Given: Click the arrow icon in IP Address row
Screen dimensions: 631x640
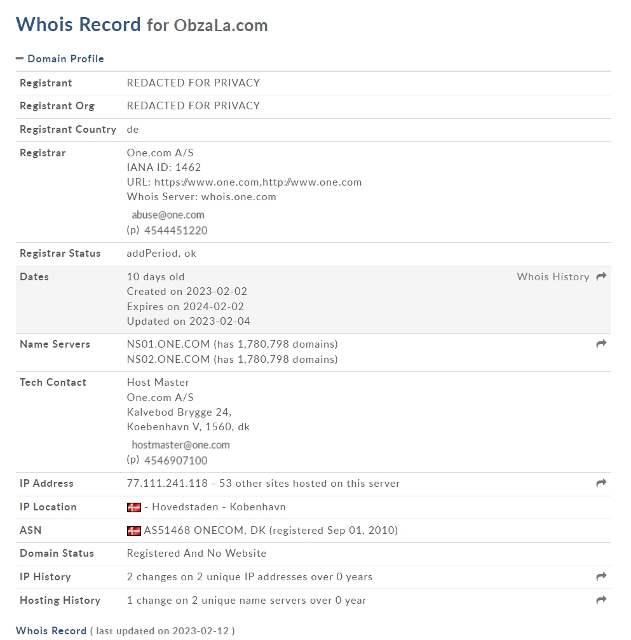Looking at the screenshot, I should tap(601, 483).
